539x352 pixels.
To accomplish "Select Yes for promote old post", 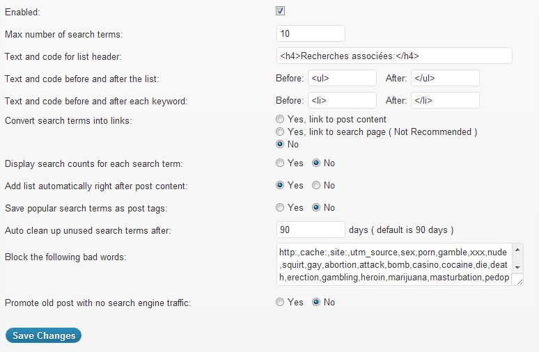I will pos(280,302).
